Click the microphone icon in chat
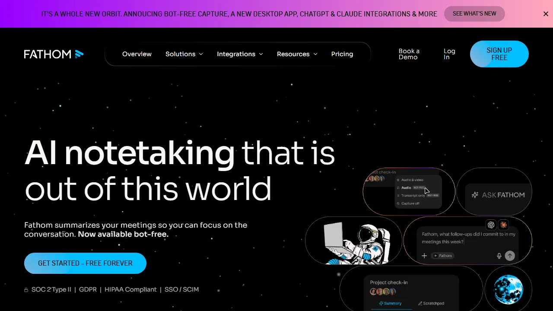The image size is (553, 311). point(499,256)
